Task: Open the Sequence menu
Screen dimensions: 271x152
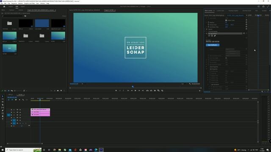Action: 14,3
